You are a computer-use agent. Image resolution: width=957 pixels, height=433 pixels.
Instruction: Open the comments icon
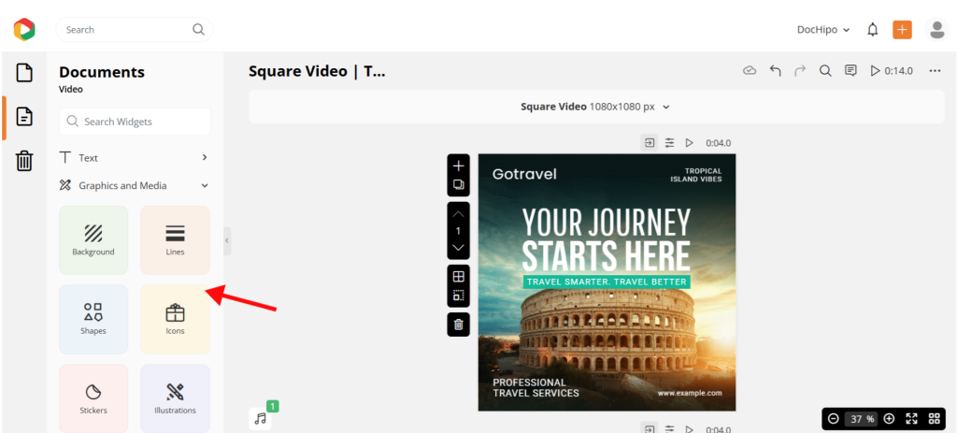pos(850,71)
